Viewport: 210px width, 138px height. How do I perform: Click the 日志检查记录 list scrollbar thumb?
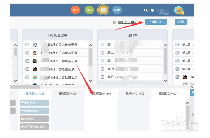(91, 57)
